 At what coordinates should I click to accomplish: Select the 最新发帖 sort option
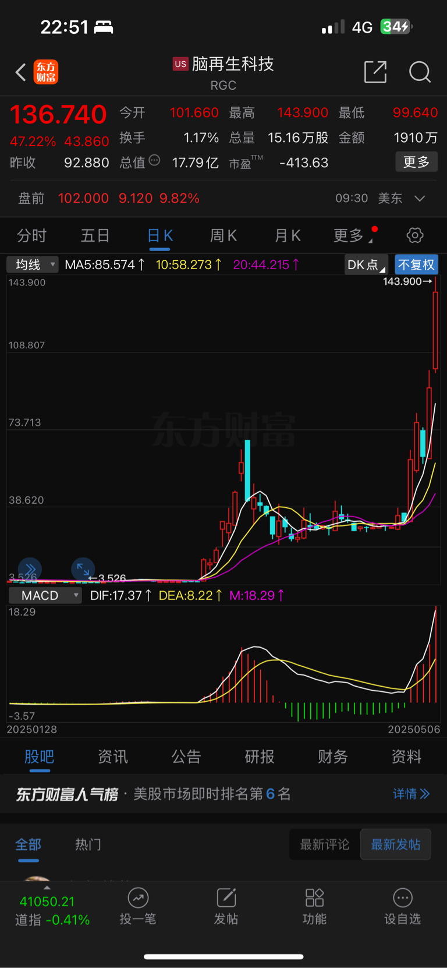pyautogui.click(x=396, y=845)
